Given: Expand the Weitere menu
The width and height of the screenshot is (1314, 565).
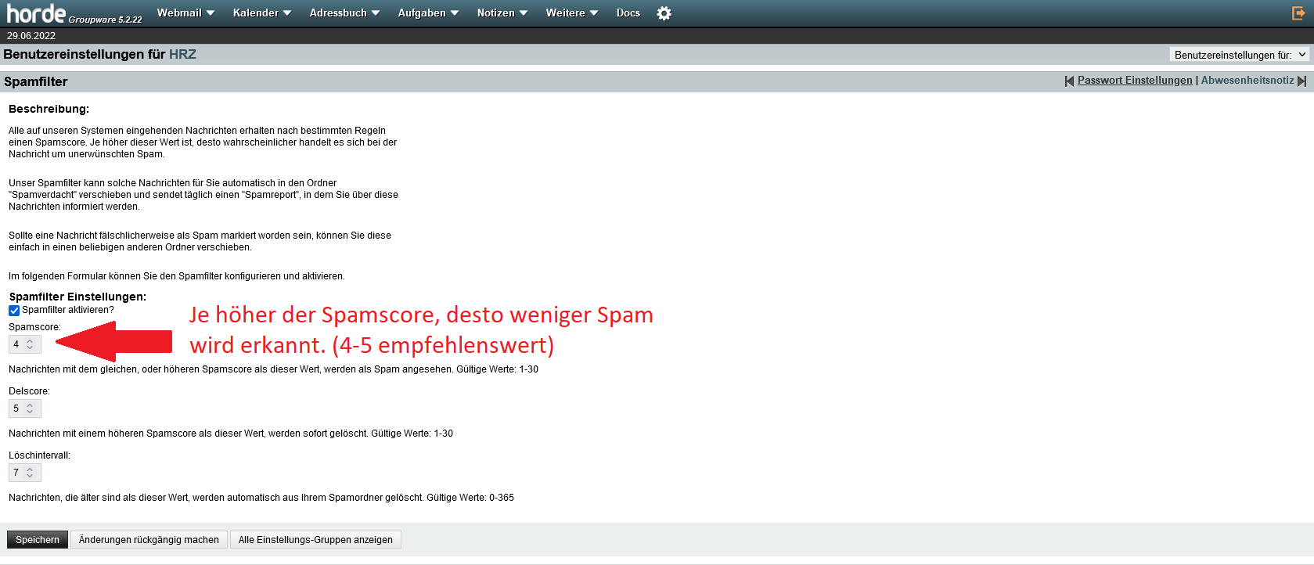Looking at the screenshot, I should tap(571, 13).
